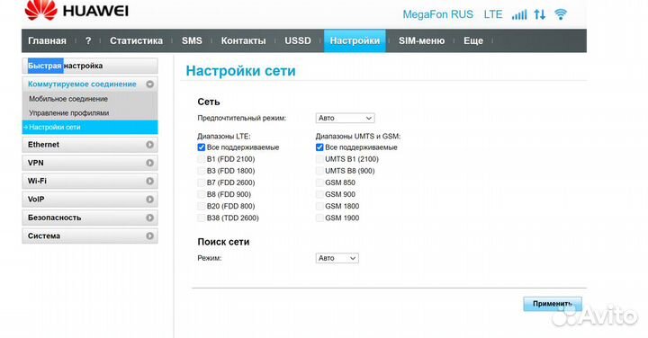Click the Сеть section heading

click(209, 102)
